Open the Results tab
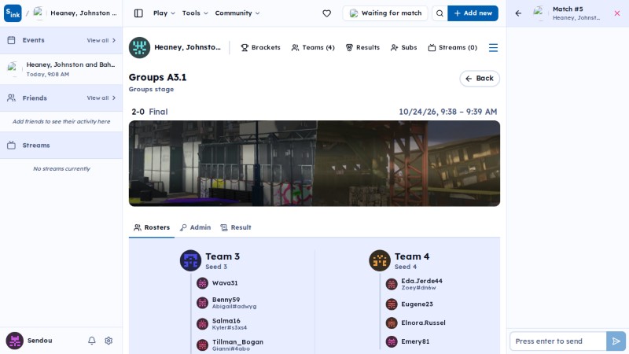 pos(362,48)
